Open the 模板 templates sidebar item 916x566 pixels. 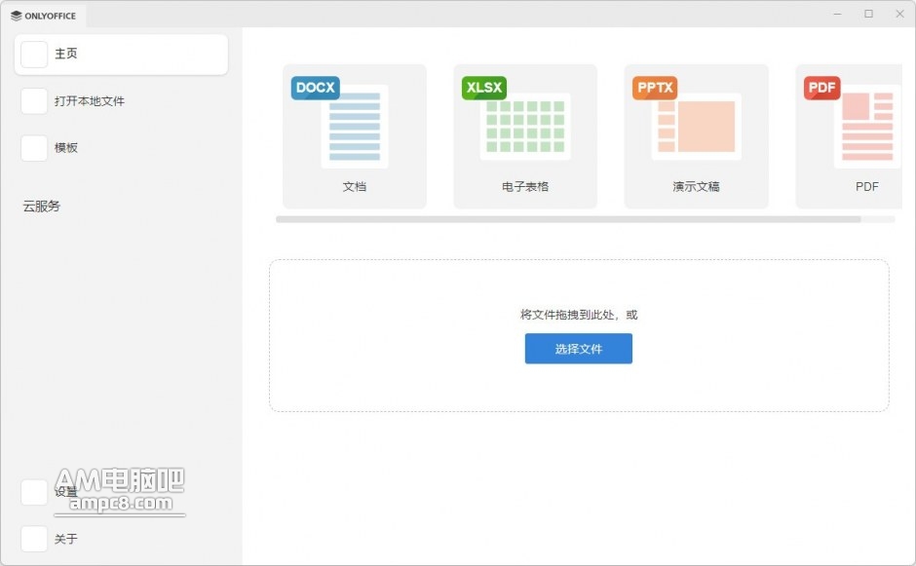tap(66, 148)
